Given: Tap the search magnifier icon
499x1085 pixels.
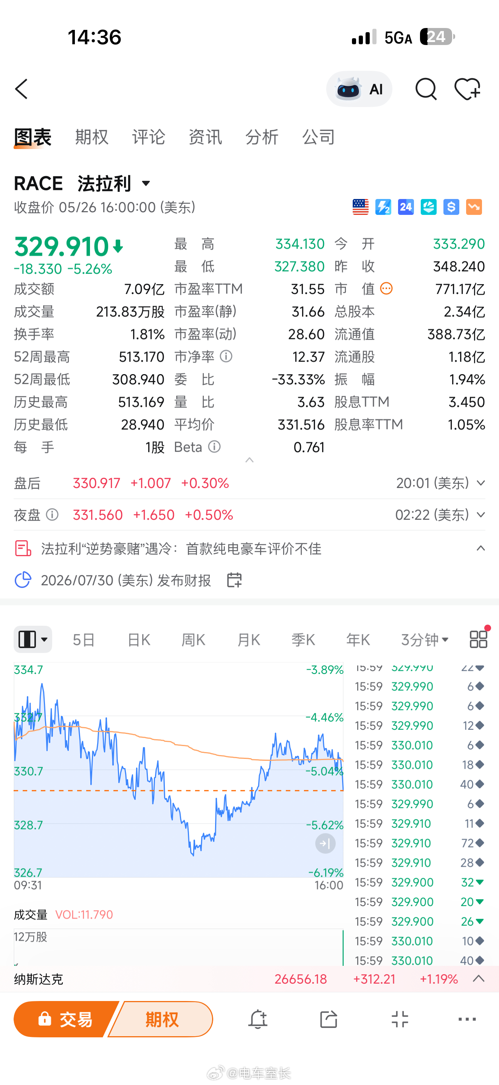Looking at the screenshot, I should point(426,89).
